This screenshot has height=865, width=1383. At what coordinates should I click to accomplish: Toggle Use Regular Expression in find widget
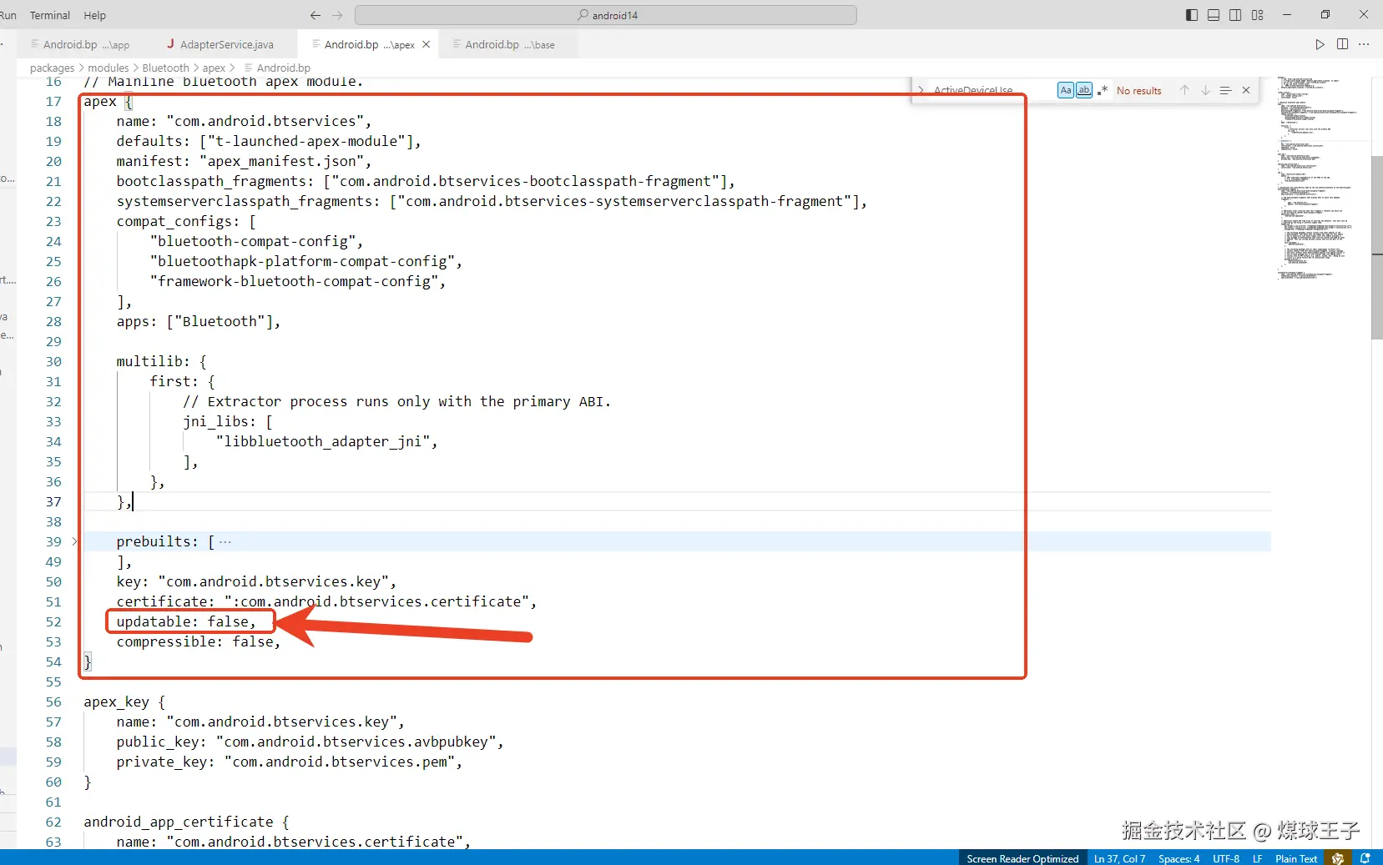[1103, 90]
